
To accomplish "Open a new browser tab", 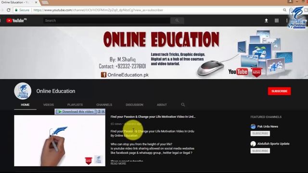I will [x=45, y=2].
